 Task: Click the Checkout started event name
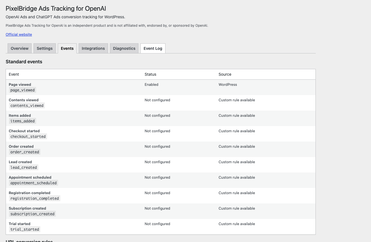point(24,131)
